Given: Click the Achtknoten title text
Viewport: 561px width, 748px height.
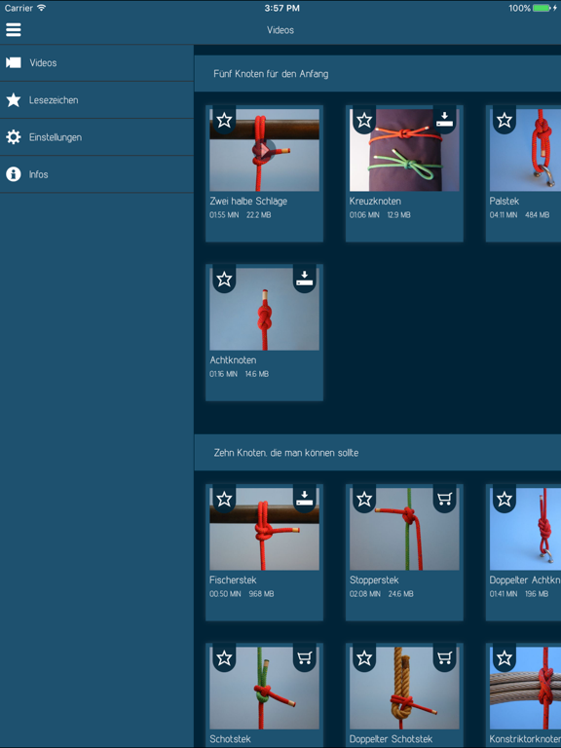Looking at the screenshot, I should [x=233, y=360].
